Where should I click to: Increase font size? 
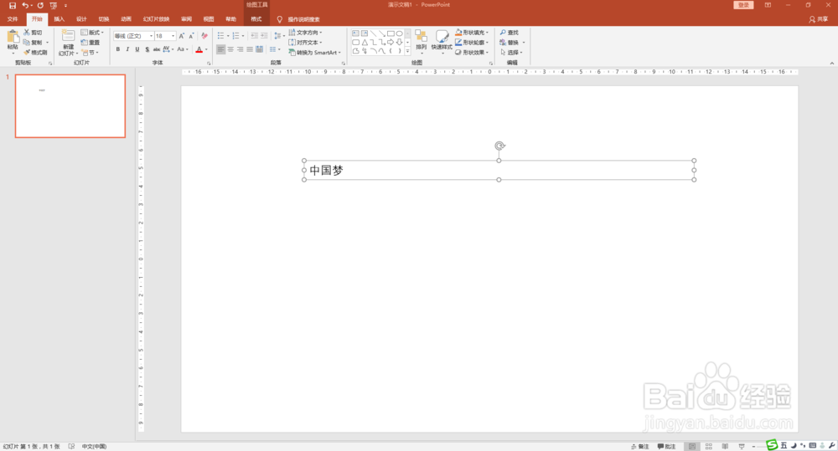(x=182, y=36)
